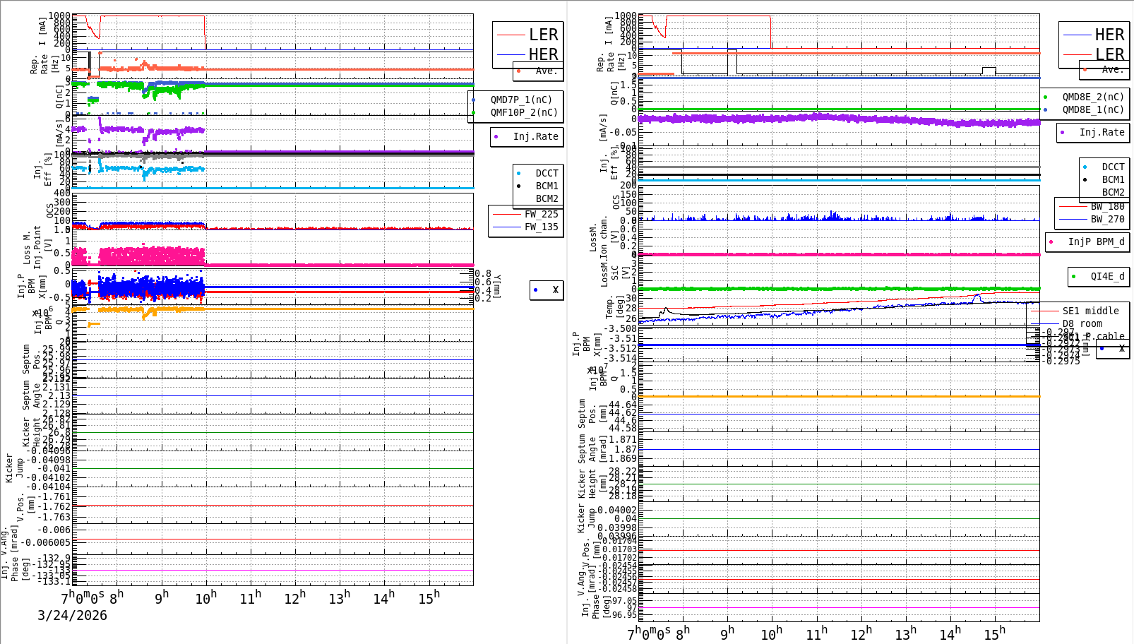Click the 9h time tick of the right plot
The height and width of the screenshot is (644, 1134).
click(x=727, y=633)
